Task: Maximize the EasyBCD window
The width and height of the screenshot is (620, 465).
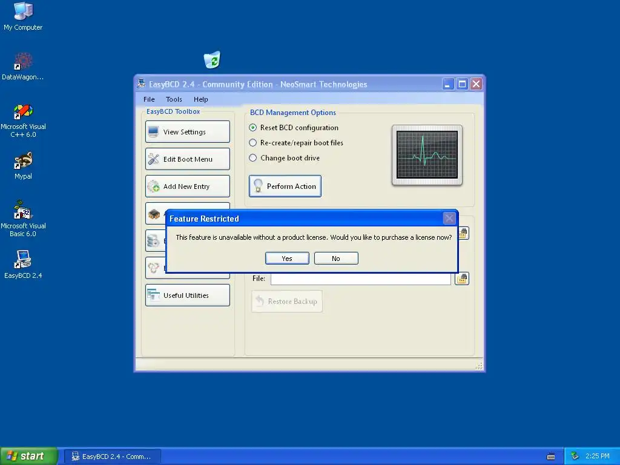Action: click(462, 84)
